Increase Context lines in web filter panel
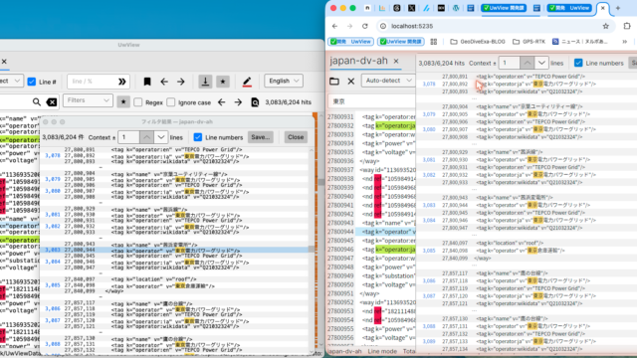 527,63
